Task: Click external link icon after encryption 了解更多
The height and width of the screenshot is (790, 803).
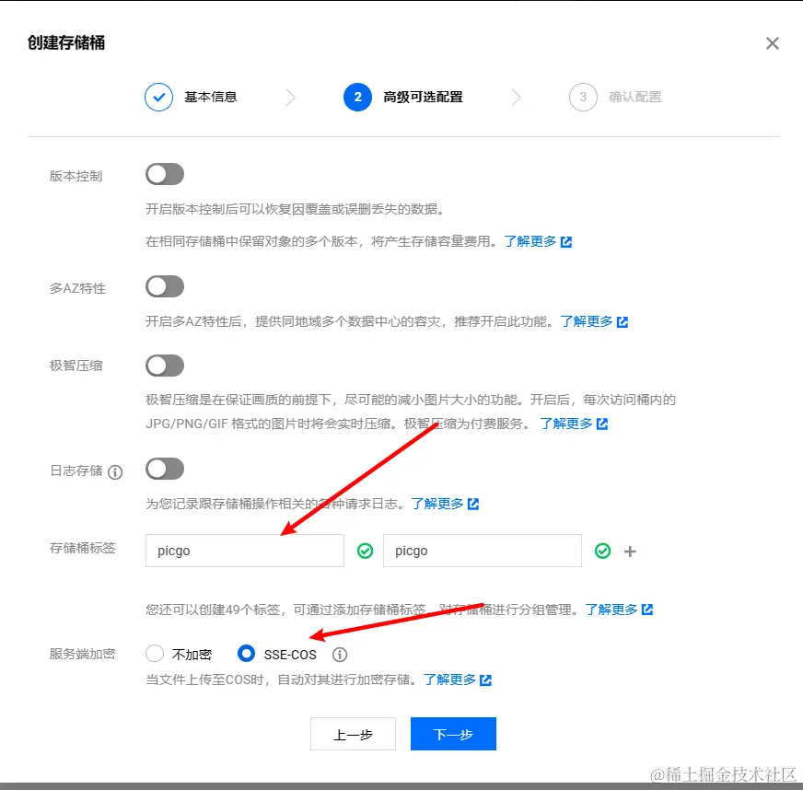Action: [x=485, y=680]
